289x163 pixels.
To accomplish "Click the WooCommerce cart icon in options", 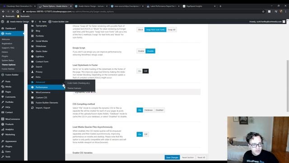I will click(x=33, y=92).
